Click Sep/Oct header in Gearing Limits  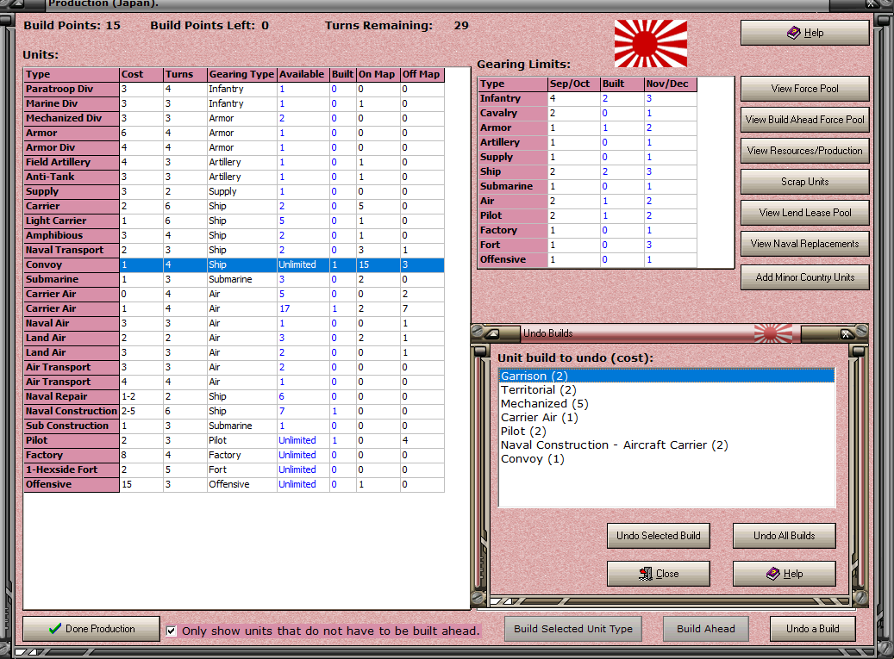[574, 84]
